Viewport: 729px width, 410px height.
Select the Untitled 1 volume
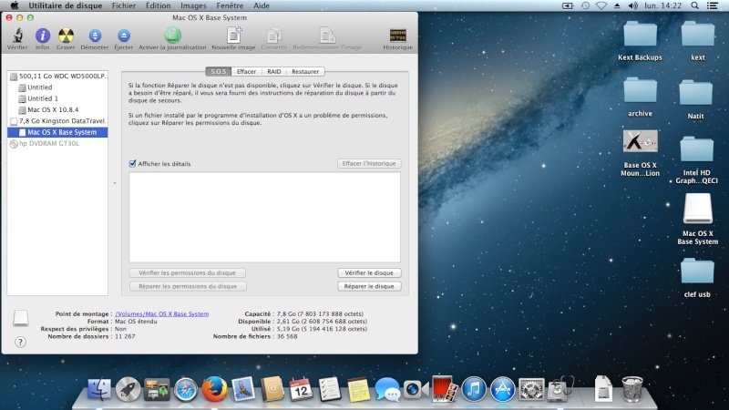[x=57, y=98]
